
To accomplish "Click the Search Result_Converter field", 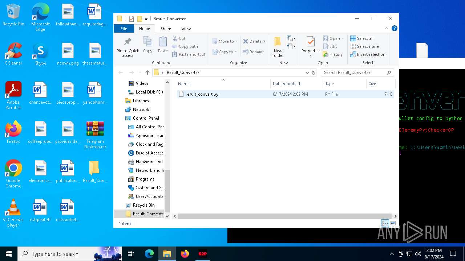I will click(x=357, y=72).
